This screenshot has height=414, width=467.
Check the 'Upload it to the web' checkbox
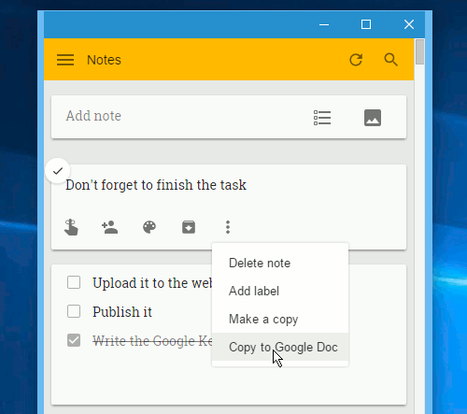(x=74, y=282)
